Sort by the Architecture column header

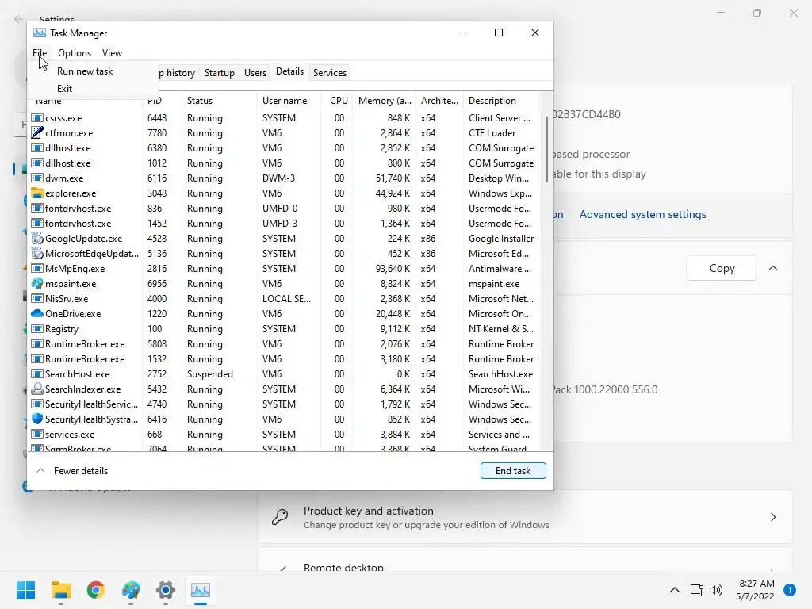[439, 101]
